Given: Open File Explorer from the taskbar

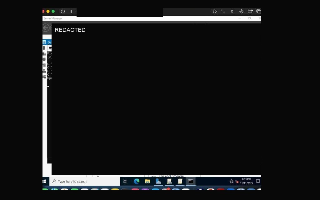Looking at the screenshot, I should (147, 181).
